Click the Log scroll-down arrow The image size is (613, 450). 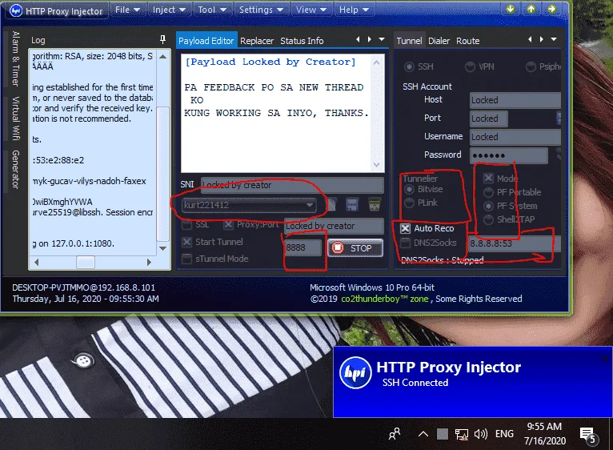tap(163, 248)
